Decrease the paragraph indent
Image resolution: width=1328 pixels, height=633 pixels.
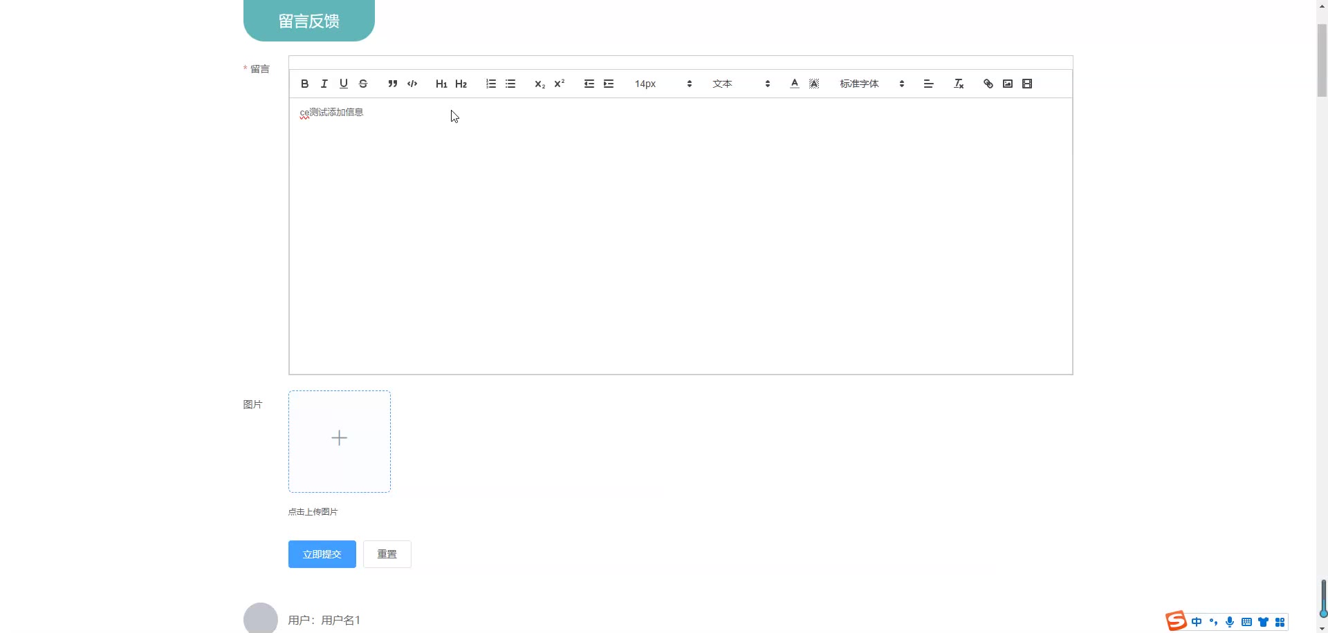tap(589, 84)
